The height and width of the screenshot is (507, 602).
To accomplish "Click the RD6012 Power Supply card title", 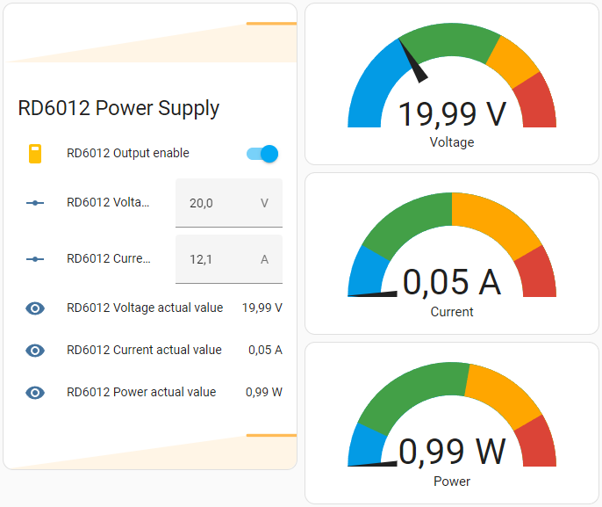I will tap(118, 108).
